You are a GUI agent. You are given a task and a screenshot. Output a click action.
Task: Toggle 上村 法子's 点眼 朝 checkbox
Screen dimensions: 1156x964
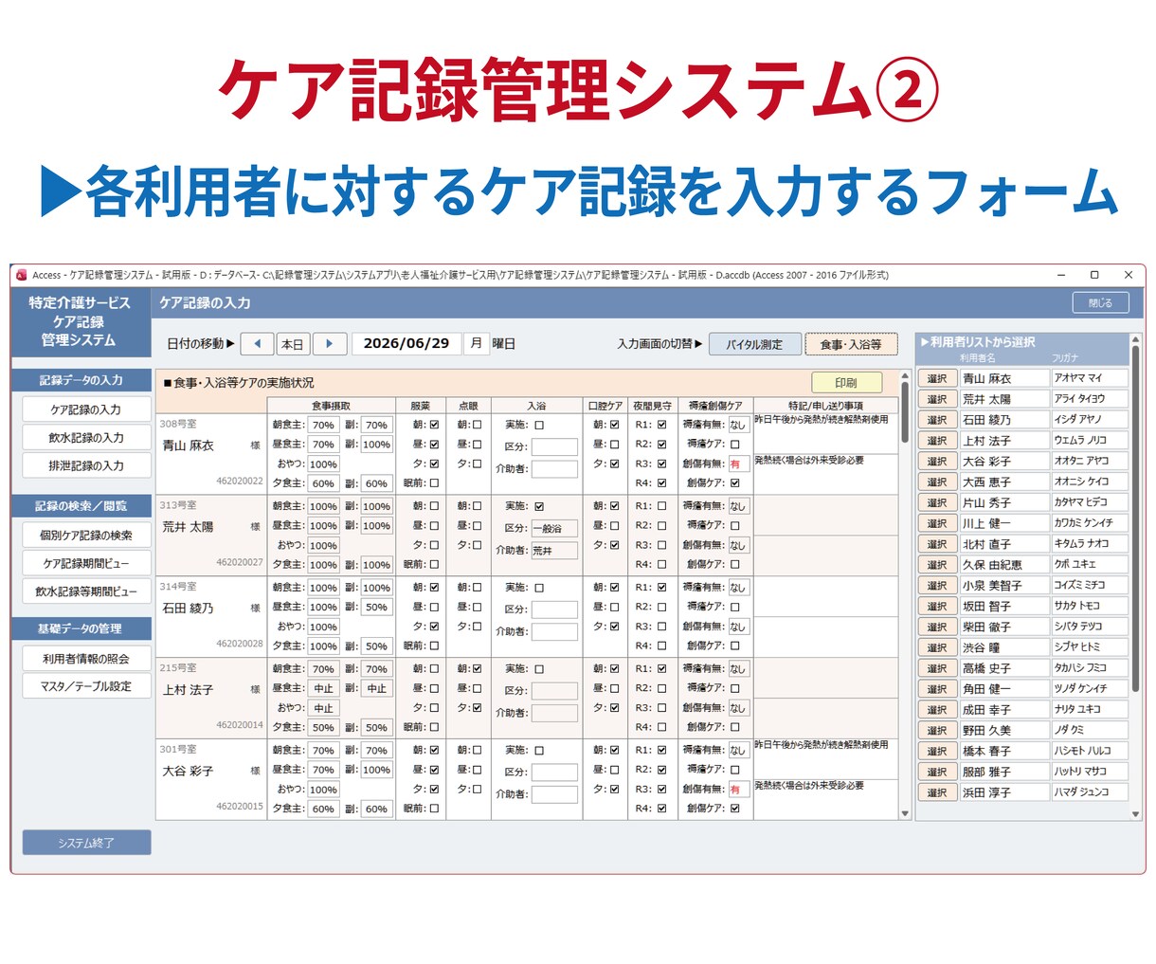click(477, 669)
